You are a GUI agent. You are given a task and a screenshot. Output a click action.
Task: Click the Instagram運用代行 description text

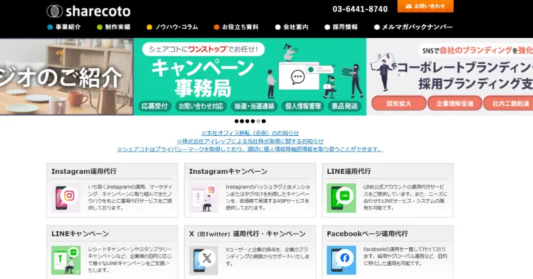pyautogui.click(x=130, y=198)
